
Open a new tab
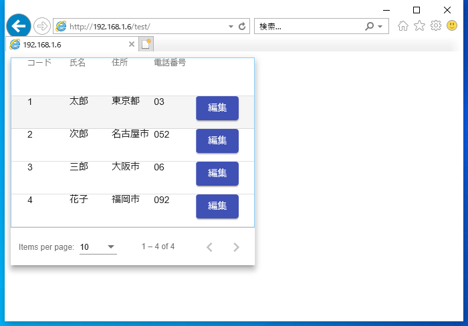tap(146, 44)
